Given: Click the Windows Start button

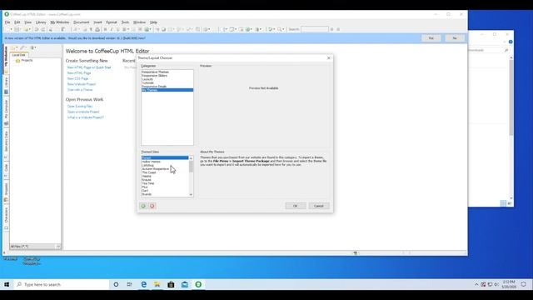Looking at the screenshot, I should tap(7, 284).
